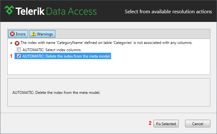Select the CategoryName index error message row
This screenshot has height=134, width=217.
[x=106, y=43]
